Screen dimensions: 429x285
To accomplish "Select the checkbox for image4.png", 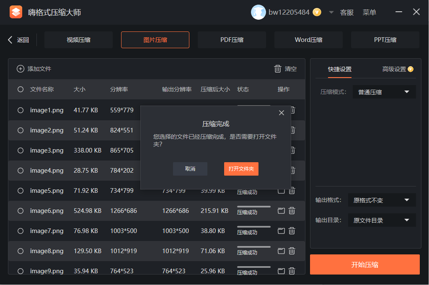I will 20,171.
